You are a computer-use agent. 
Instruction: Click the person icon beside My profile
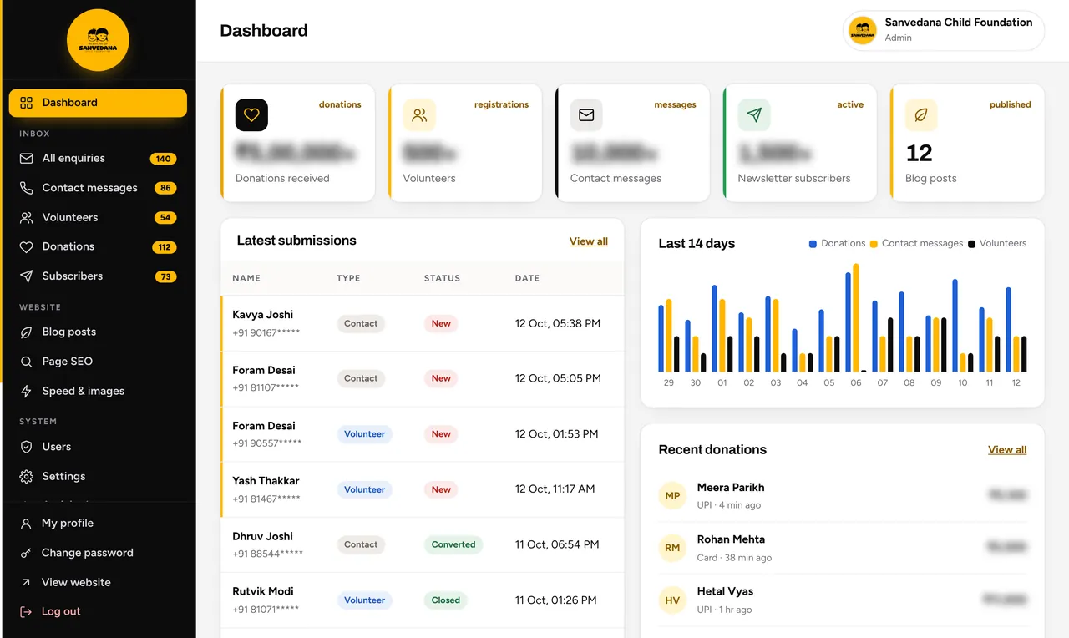coord(26,524)
